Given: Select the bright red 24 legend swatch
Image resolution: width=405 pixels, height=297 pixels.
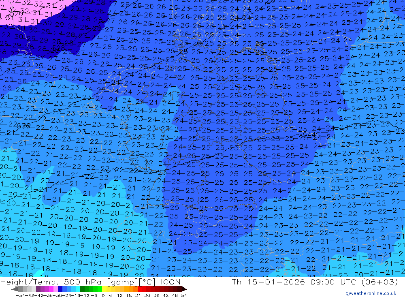Looking at the screenshot, I should click(140, 289).
